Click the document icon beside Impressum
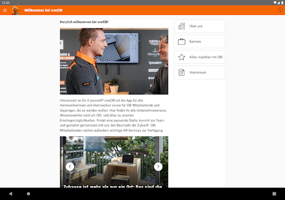 181,72
